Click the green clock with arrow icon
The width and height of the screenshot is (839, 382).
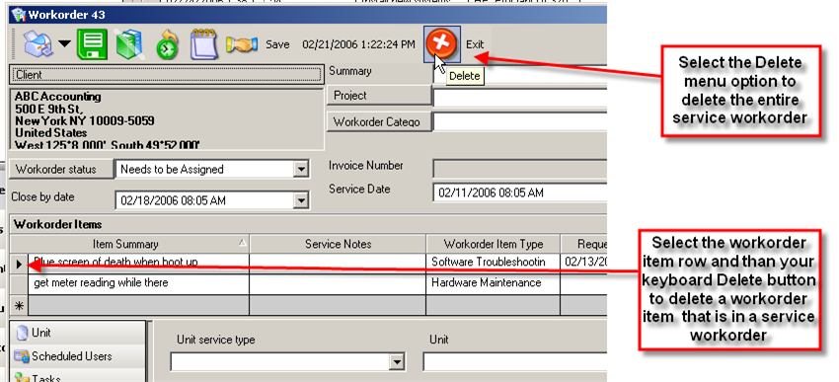168,45
